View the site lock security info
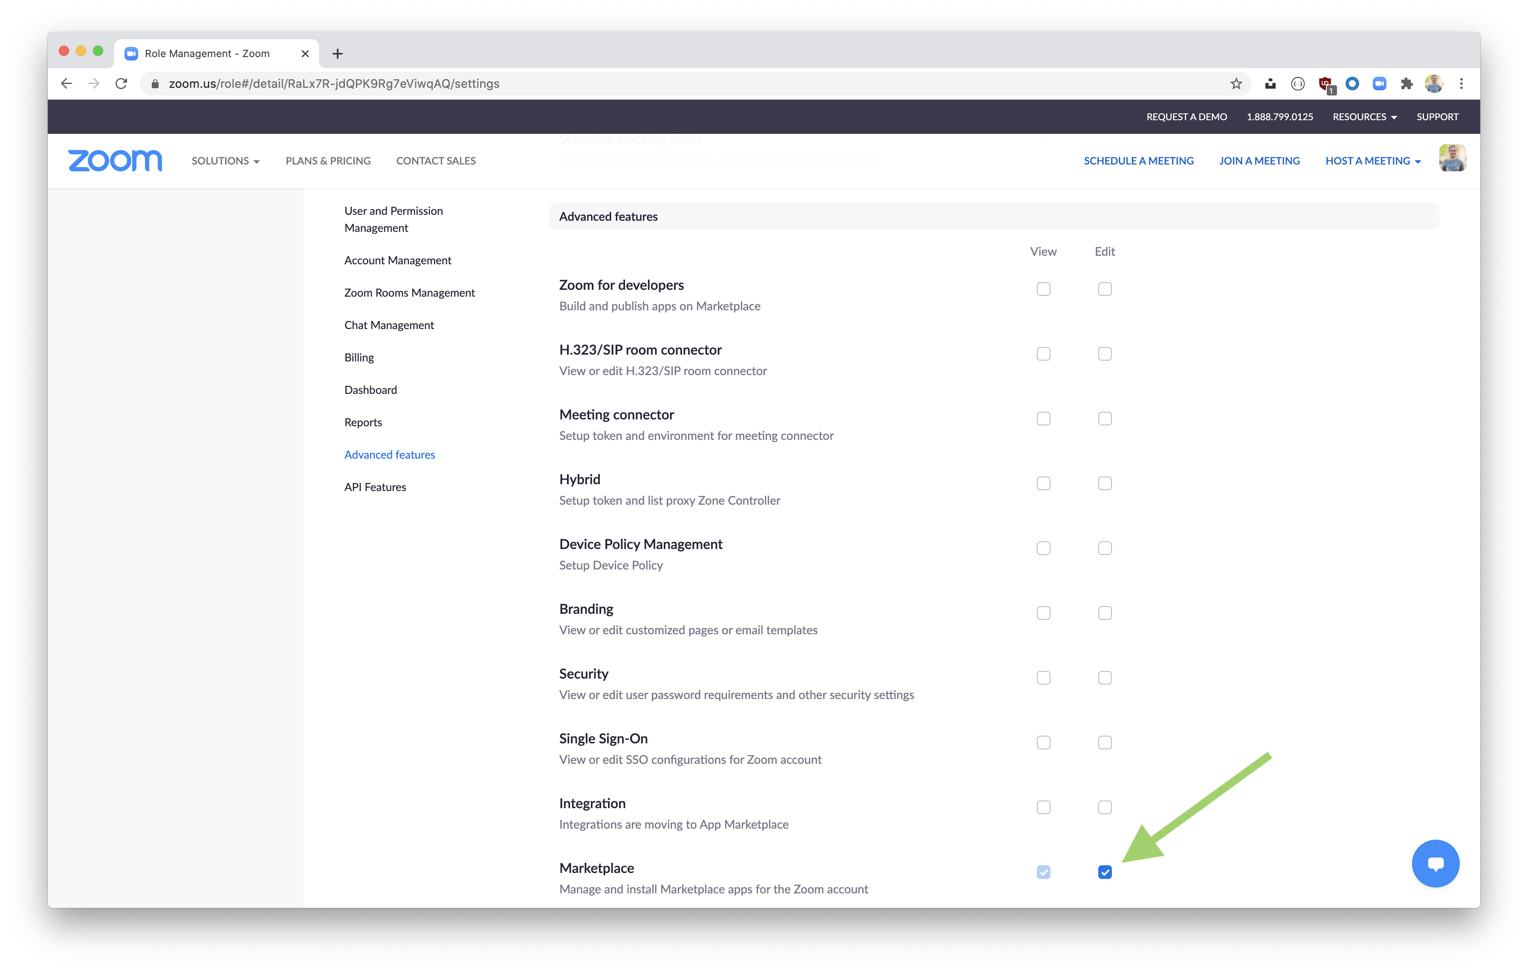Viewport: 1528px width, 971px height. tap(155, 84)
